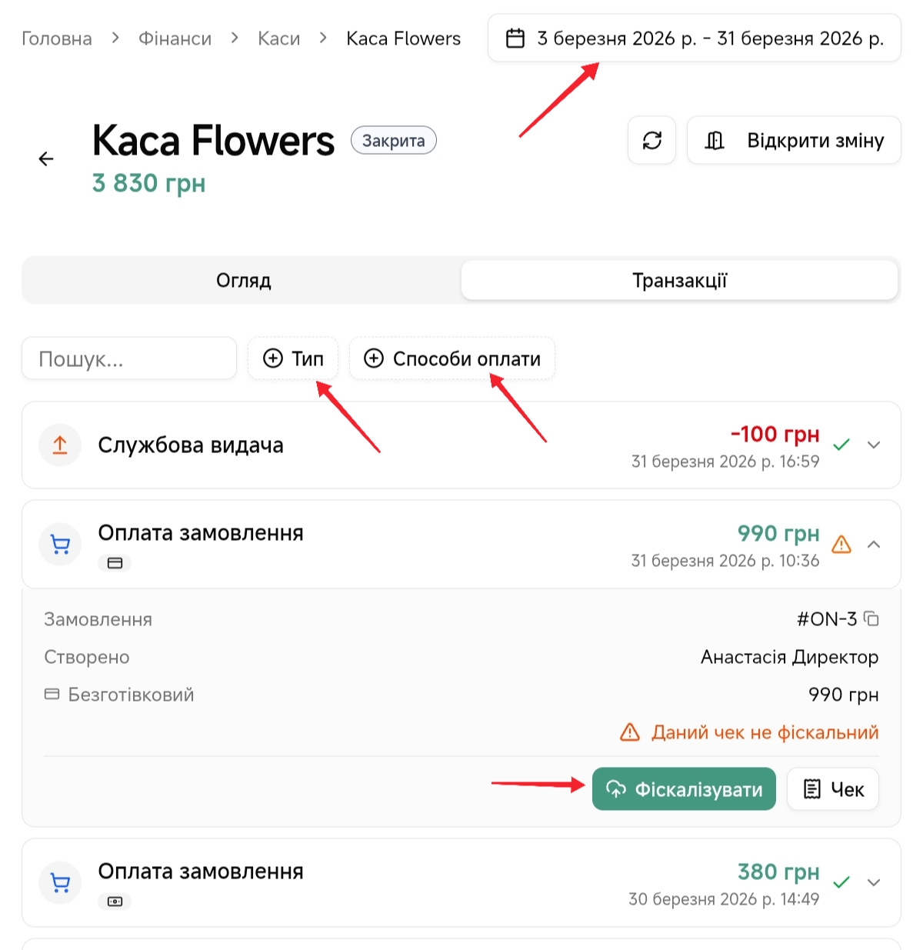Select the Транзакції tab
The width and height of the screenshot is (923, 950).
679,281
